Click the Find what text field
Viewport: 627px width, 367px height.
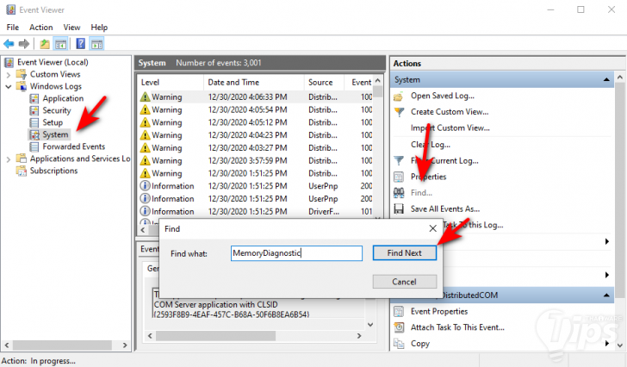[296, 253]
